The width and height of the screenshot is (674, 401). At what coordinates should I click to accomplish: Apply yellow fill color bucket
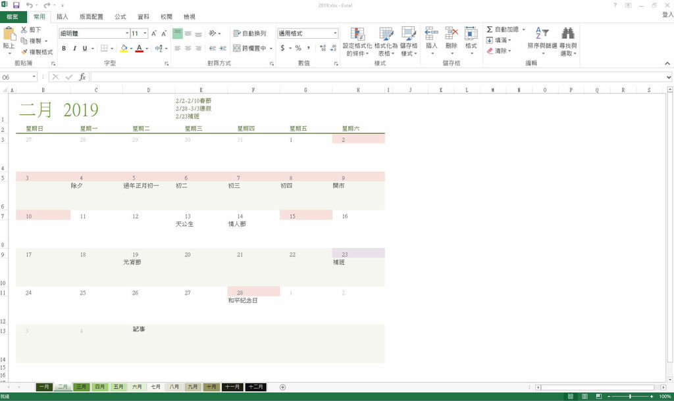pyautogui.click(x=124, y=48)
